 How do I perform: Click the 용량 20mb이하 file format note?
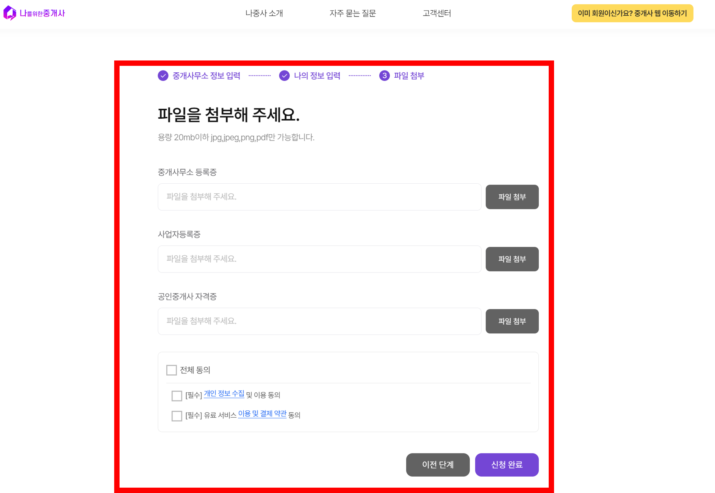(x=236, y=137)
